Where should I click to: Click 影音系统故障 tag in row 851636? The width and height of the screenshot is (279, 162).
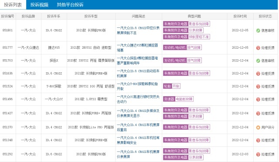tap(187, 73)
